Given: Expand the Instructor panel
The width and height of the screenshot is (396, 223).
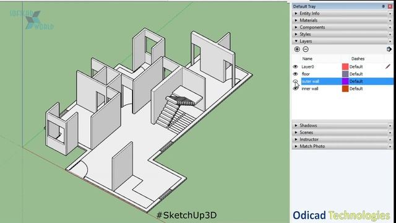Looking at the screenshot, I should (296, 139).
